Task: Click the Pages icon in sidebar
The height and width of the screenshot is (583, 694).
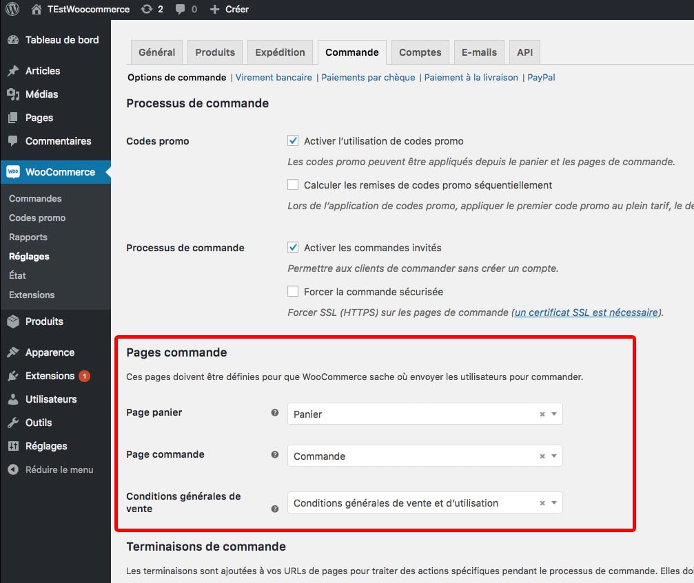Action: [13, 118]
